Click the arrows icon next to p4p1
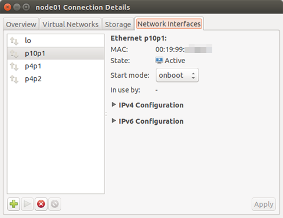Screen dimensions: 283x218 14,67
